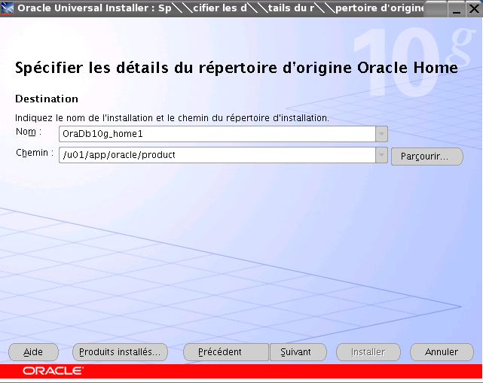
Task: Show Produits installés... list
Action: [120, 352]
